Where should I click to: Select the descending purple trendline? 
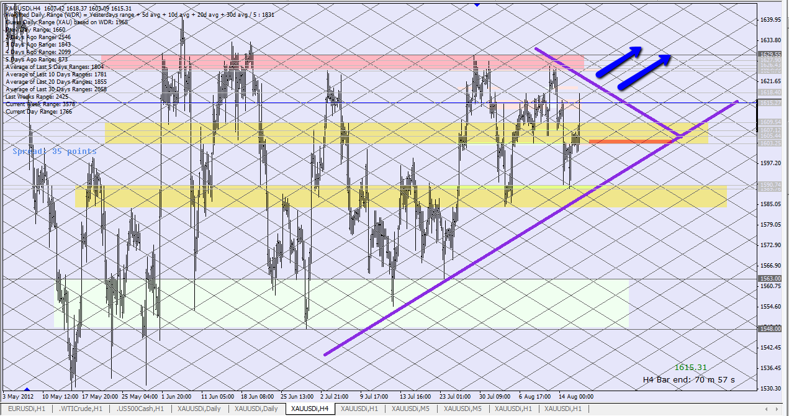click(x=608, y=92)
